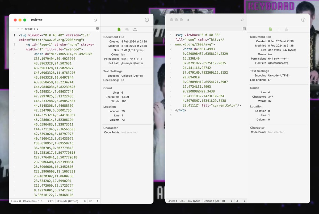The height and width of the screenshot is (214, 319).
Task: Click Encoding Unicode (UTF-8) in twitter inspector
Action: click(x=132, y=76)
